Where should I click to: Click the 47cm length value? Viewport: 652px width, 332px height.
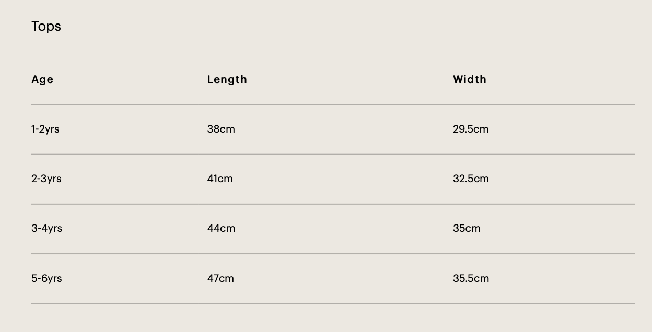pos(220,278)
